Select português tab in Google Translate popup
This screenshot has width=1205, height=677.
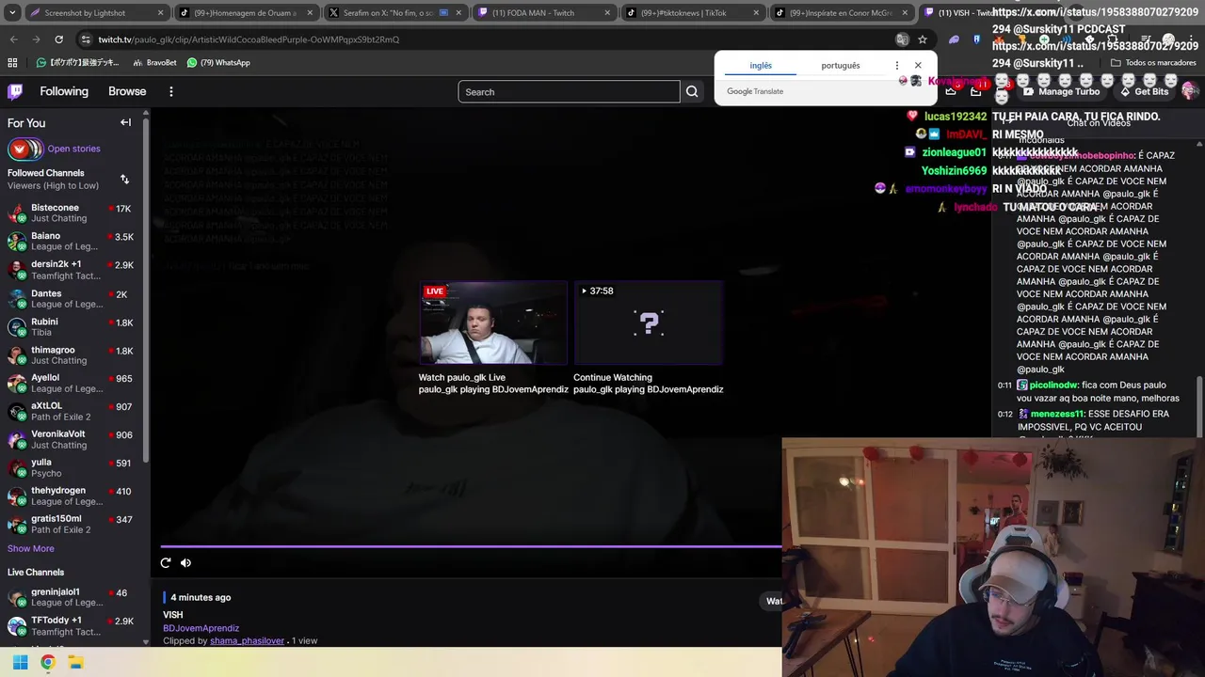click(x=841, y=66)
